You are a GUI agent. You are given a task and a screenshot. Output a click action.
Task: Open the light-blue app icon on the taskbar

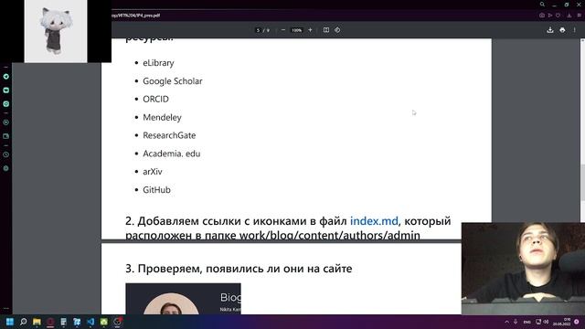77,322
